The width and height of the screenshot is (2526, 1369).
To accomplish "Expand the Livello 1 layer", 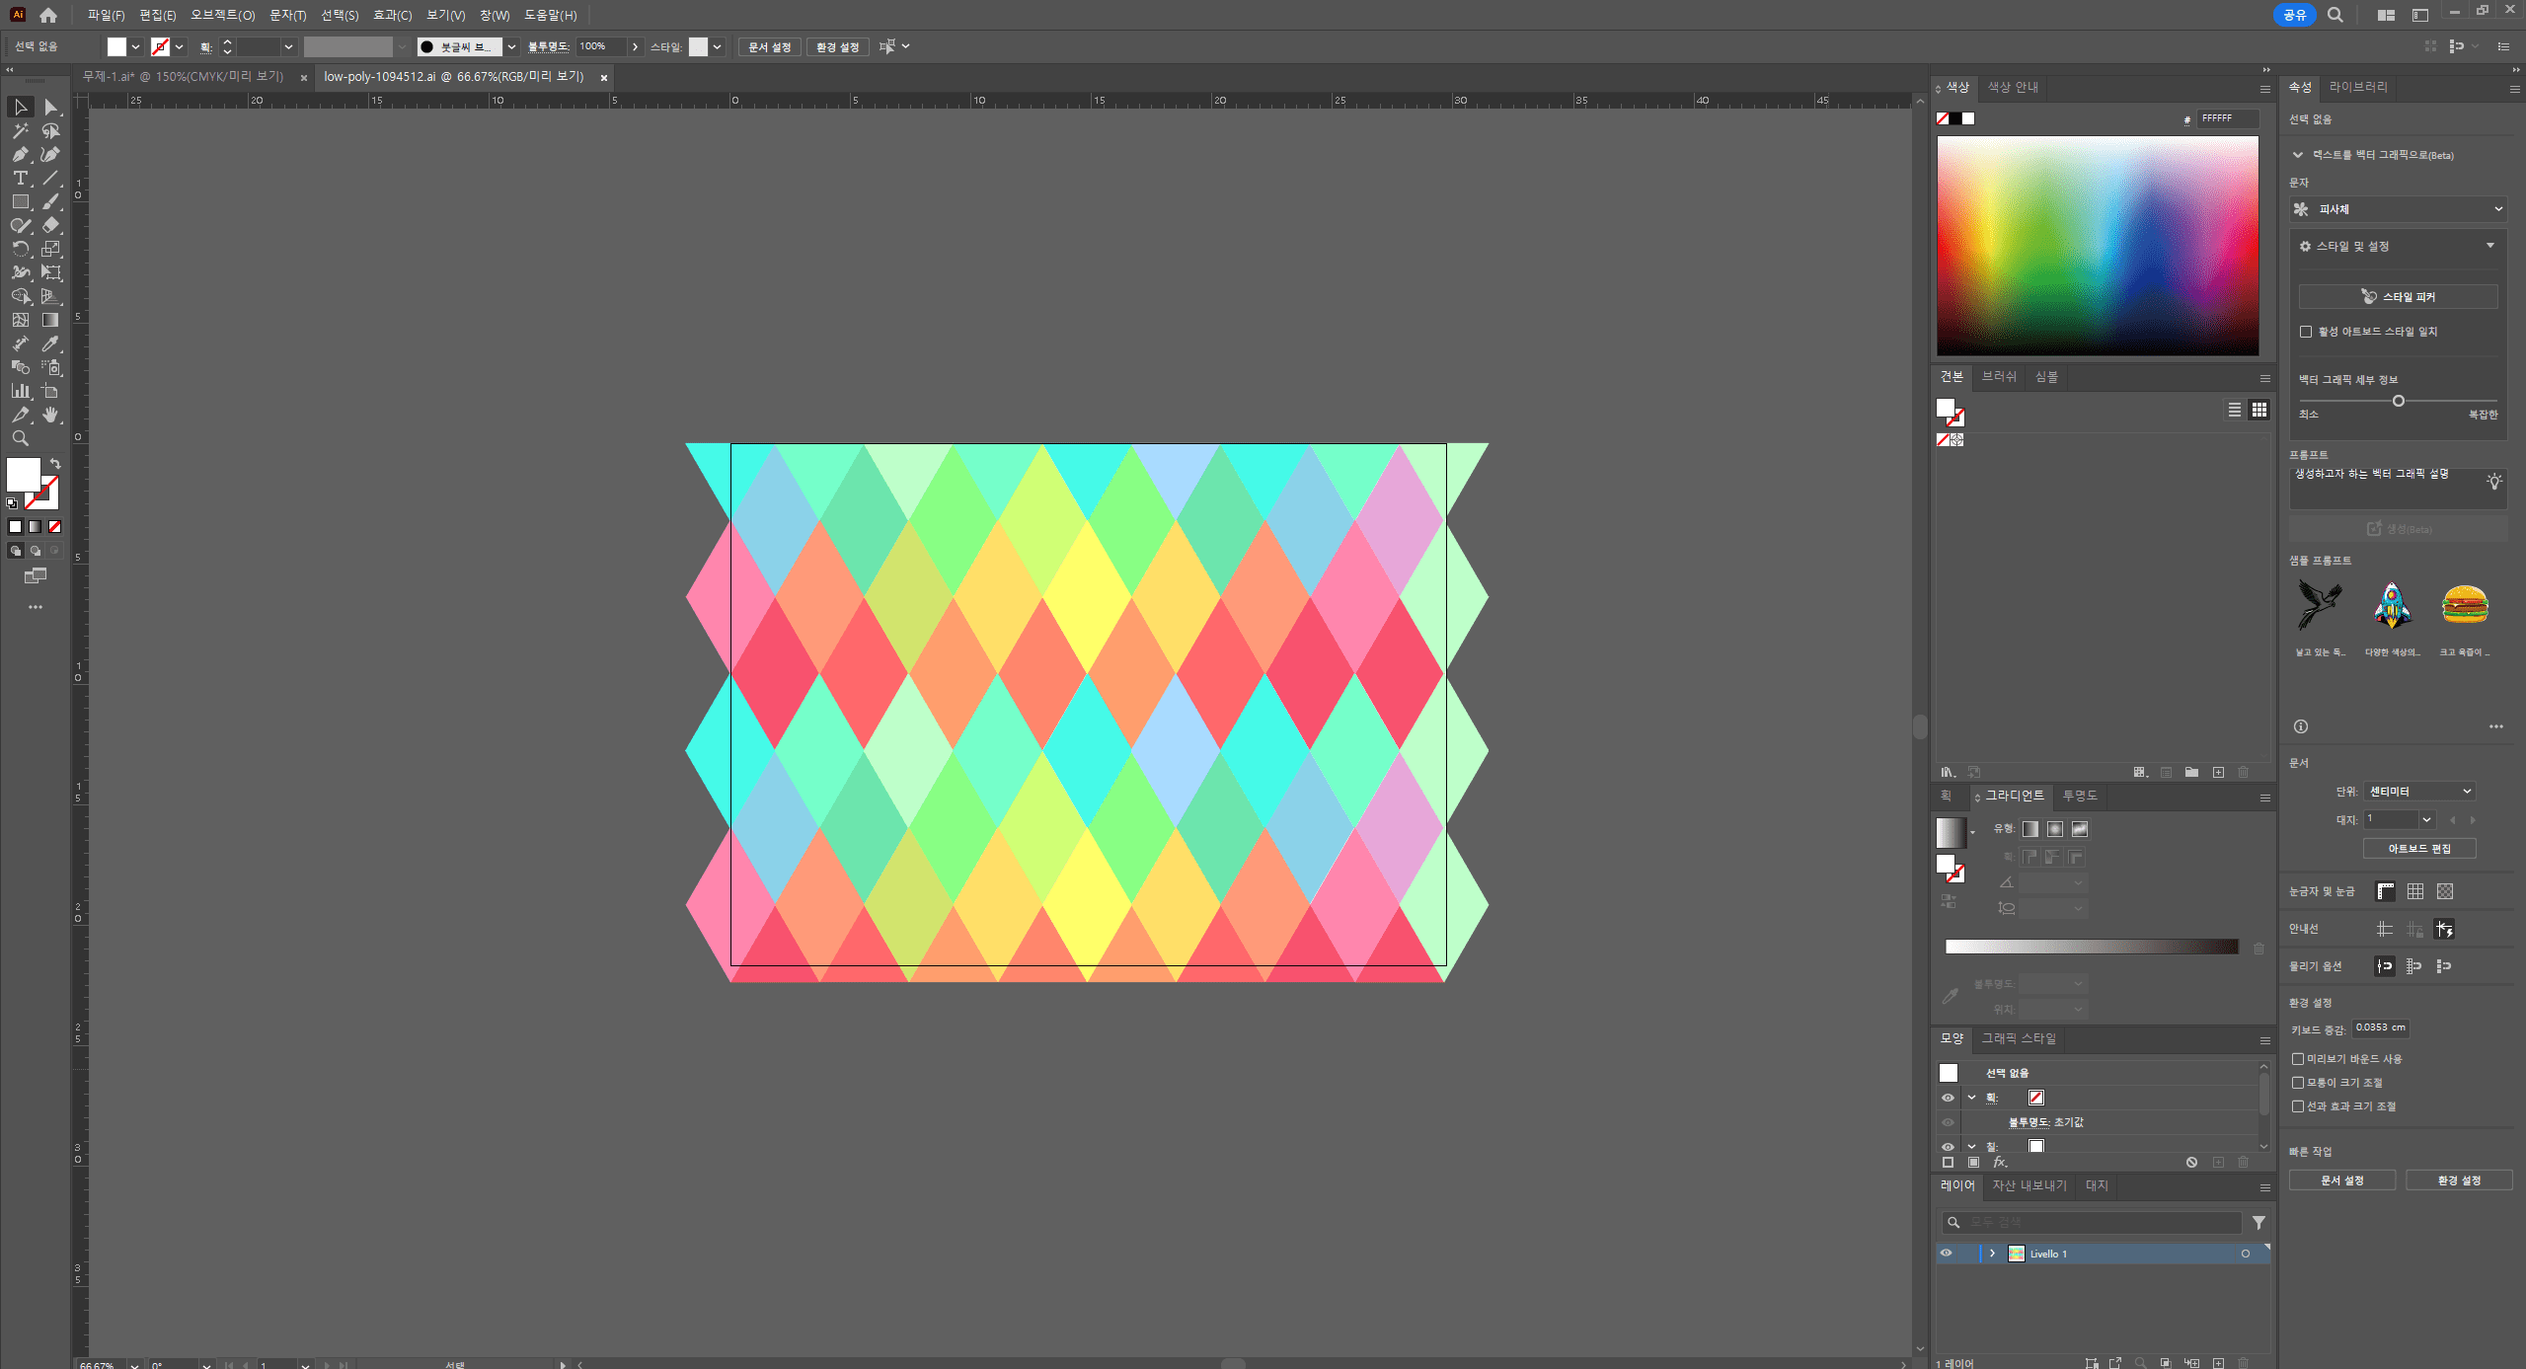I will (x=1992, y=1254).
